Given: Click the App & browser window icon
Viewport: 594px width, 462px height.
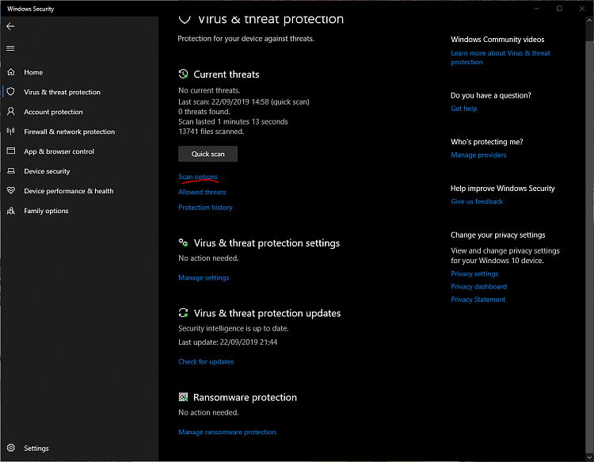Looking at the screenshot, I should click(11, 151).
